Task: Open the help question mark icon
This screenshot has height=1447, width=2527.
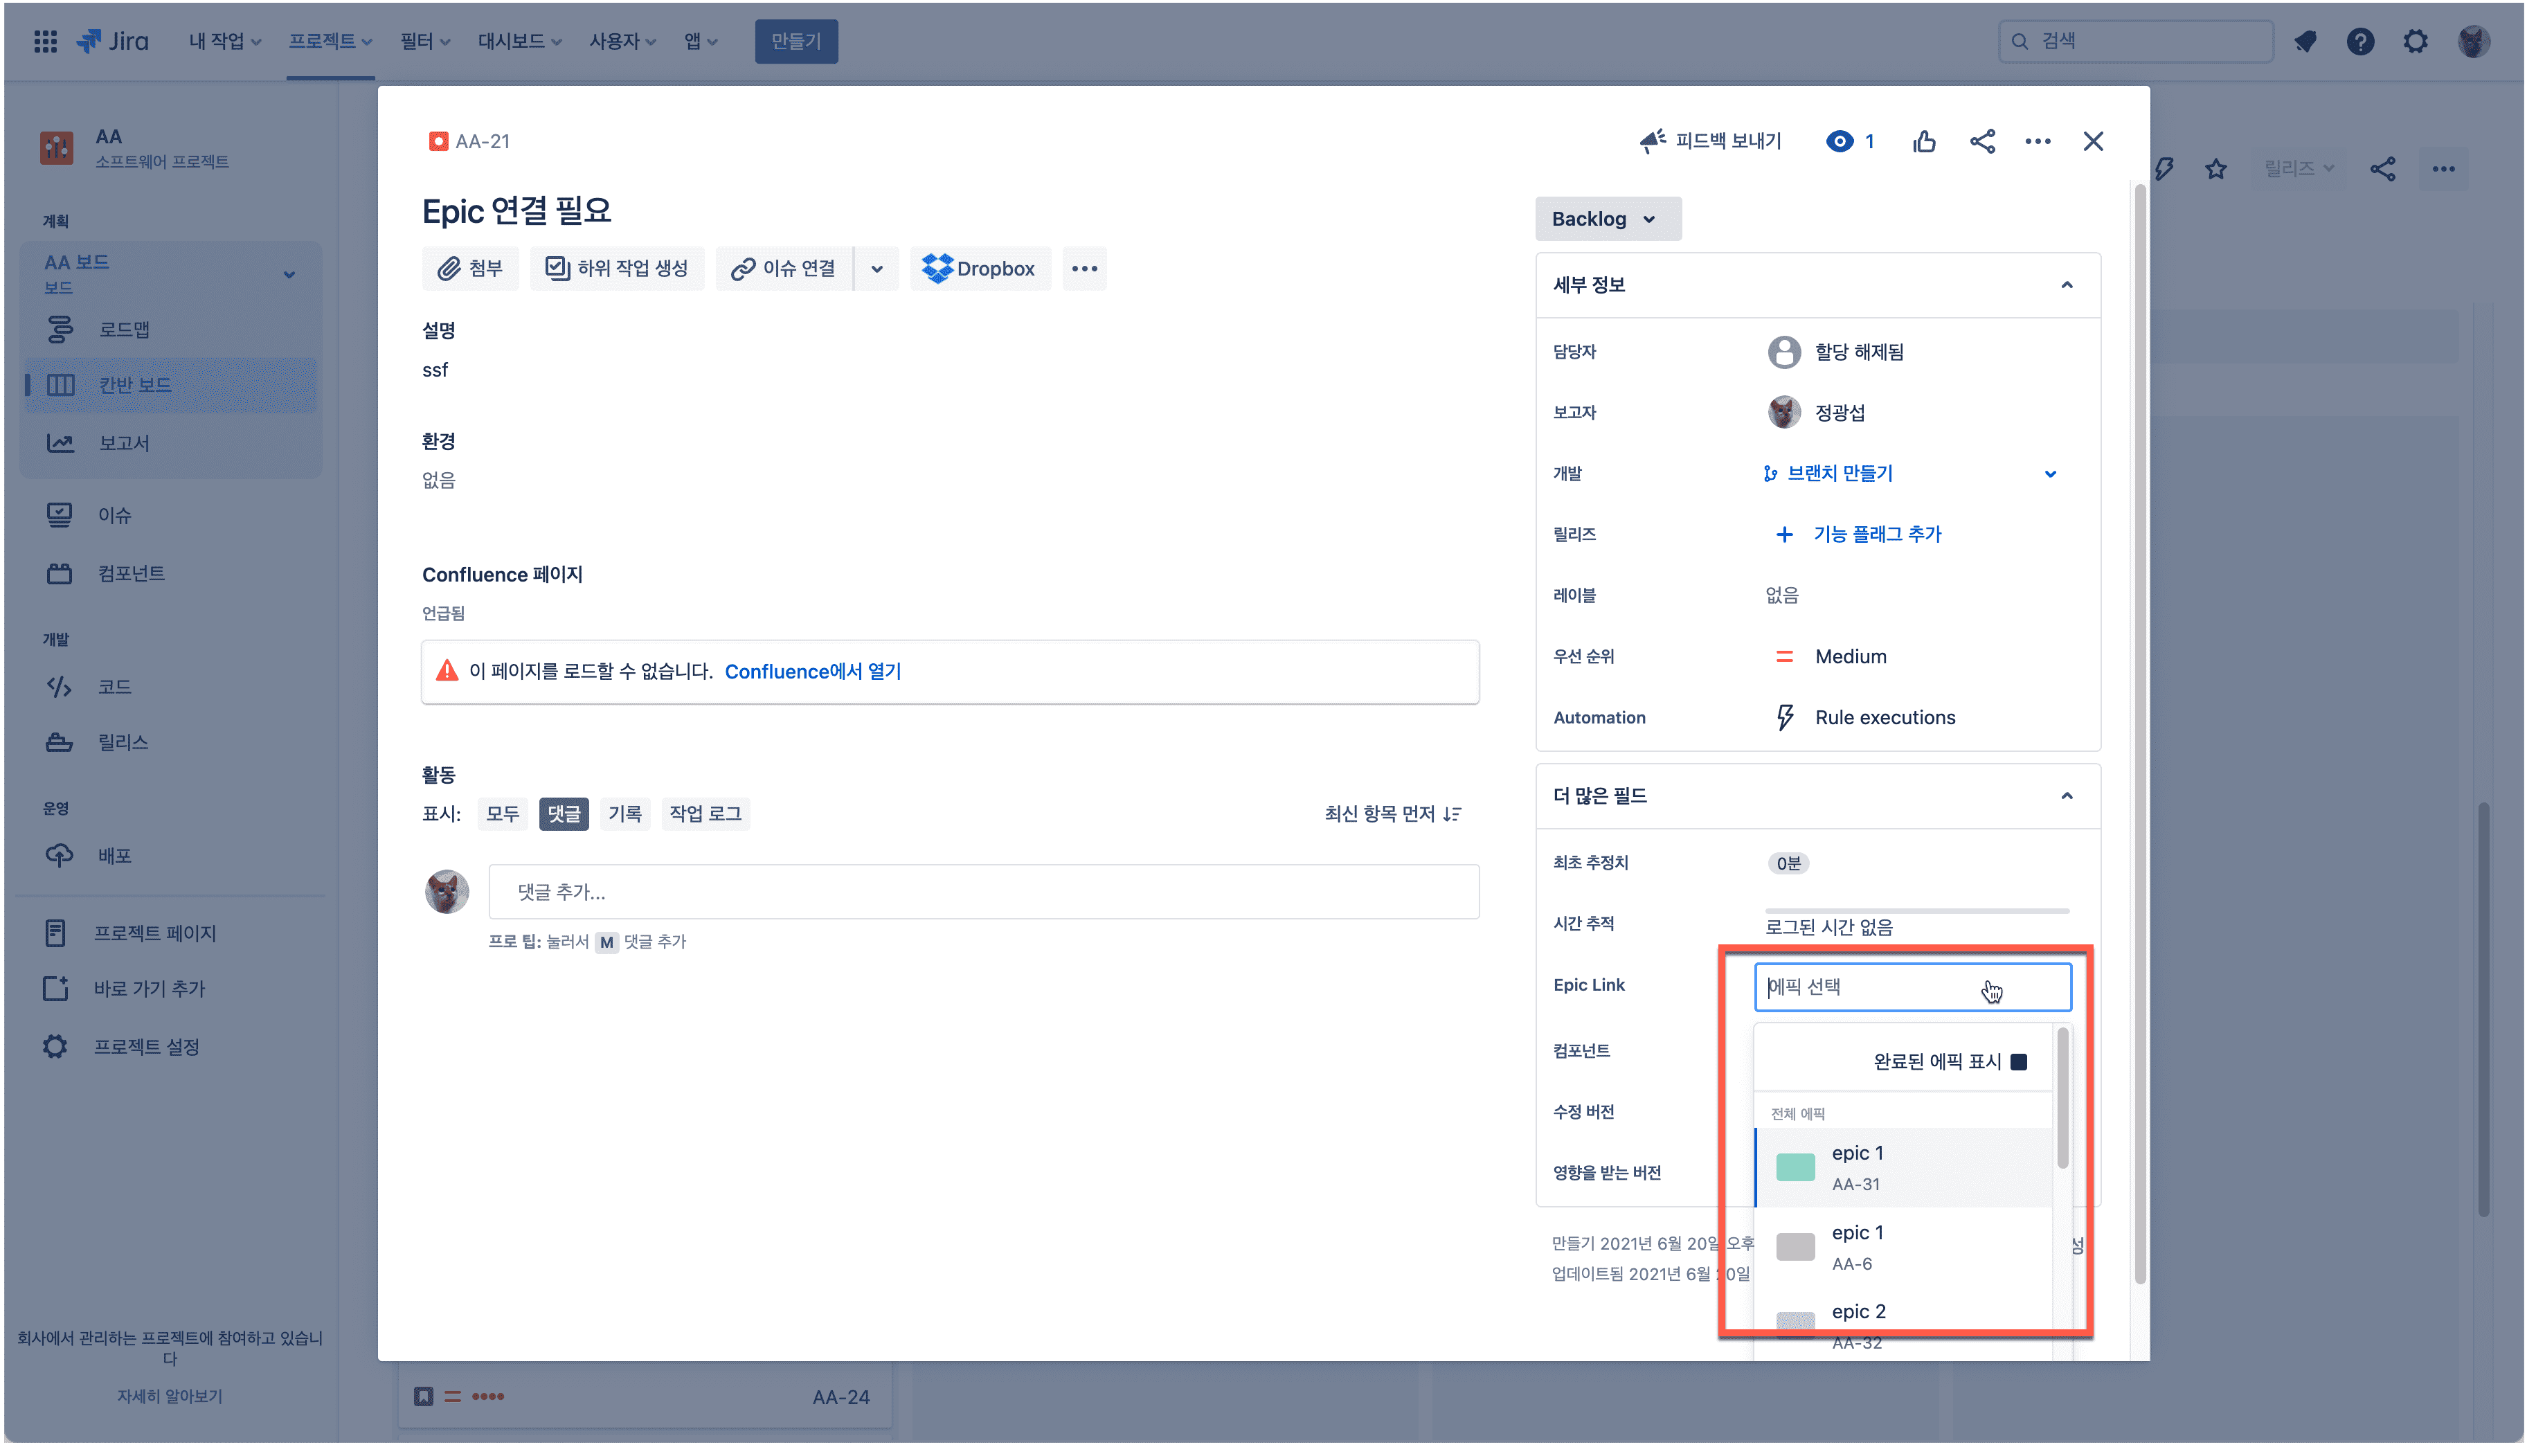Action: 2360,41
